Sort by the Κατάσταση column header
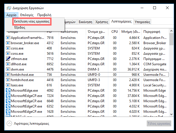 pyautogui.click(x=72, y=32)
